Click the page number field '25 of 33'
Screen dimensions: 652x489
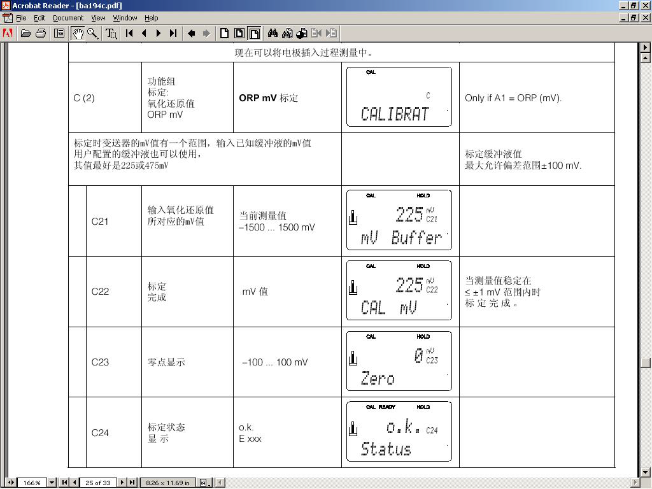pos(98,483)
